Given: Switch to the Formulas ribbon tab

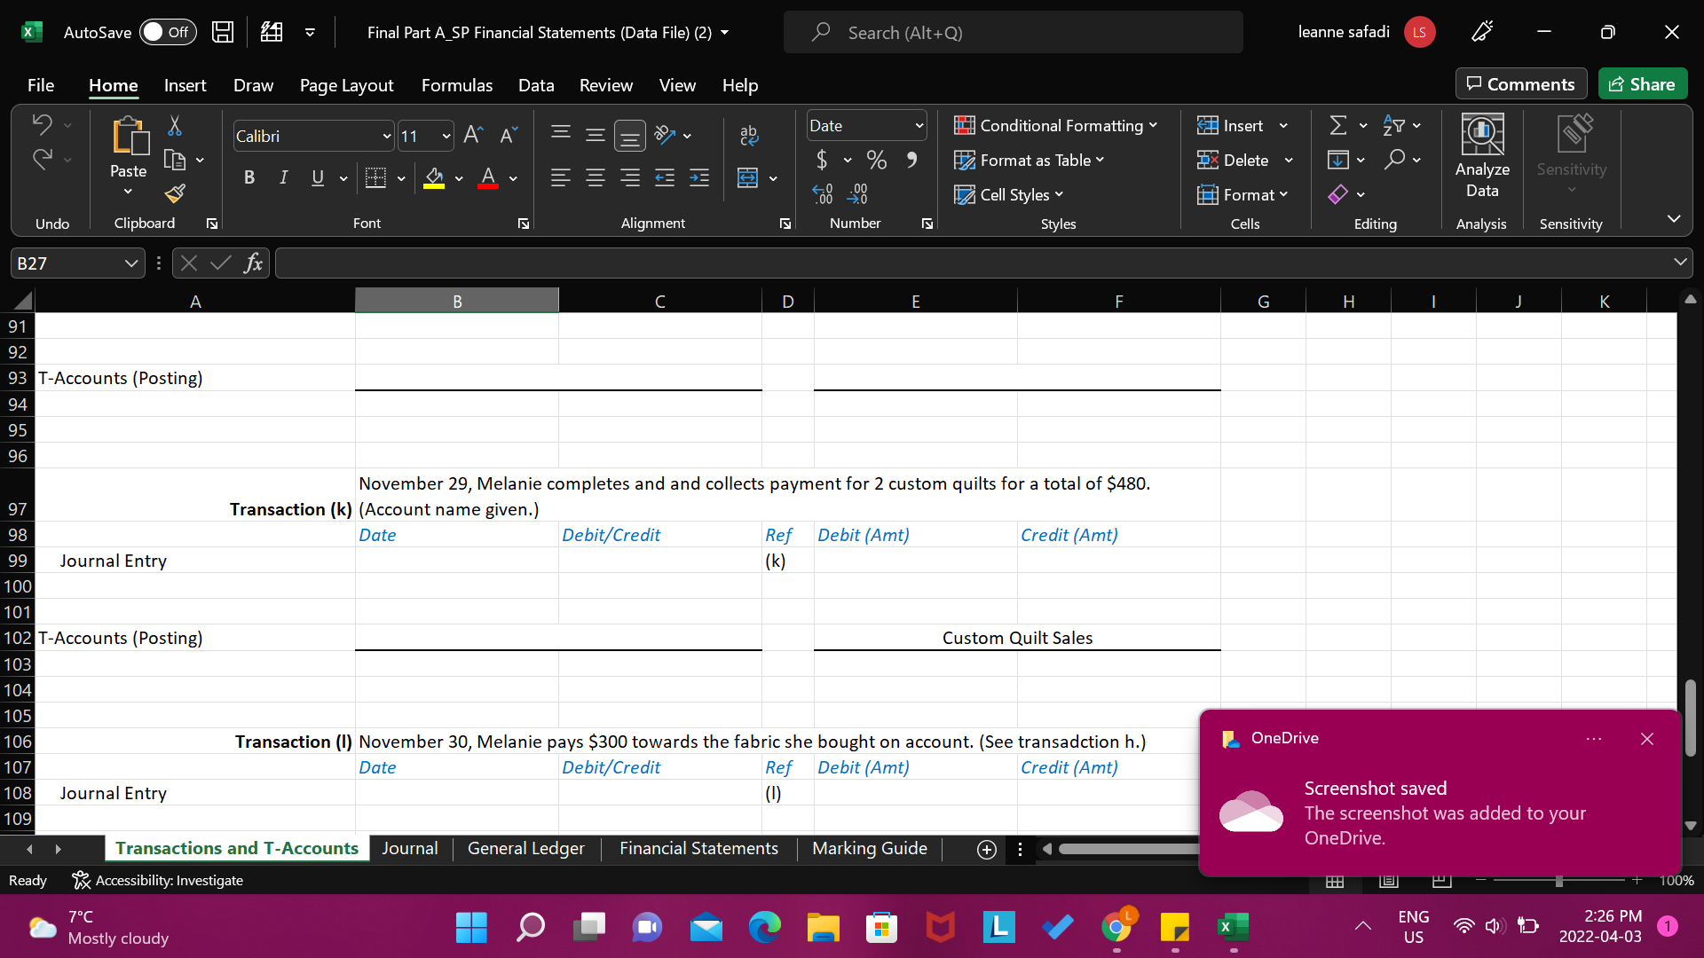Looking at the screenshot, I should pos(456,85).
